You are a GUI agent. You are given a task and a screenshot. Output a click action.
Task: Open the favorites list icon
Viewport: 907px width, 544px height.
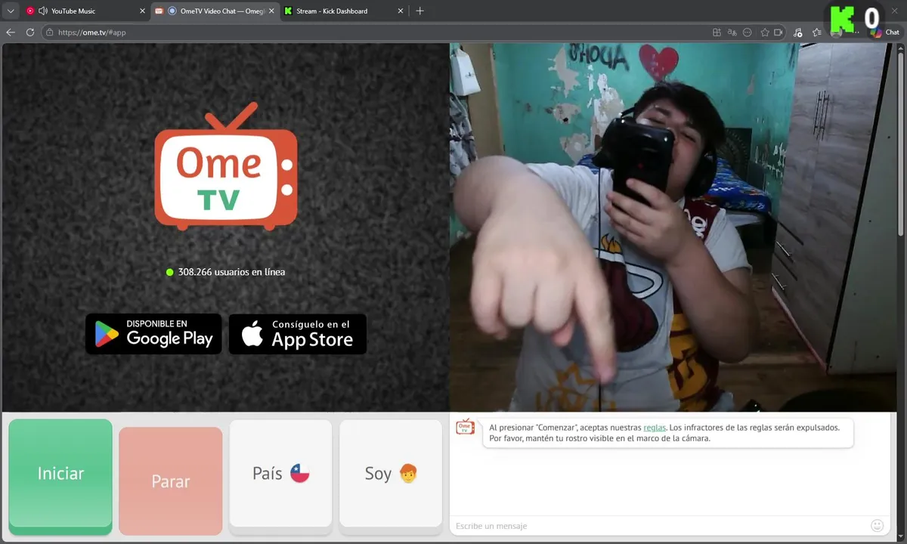817,32
